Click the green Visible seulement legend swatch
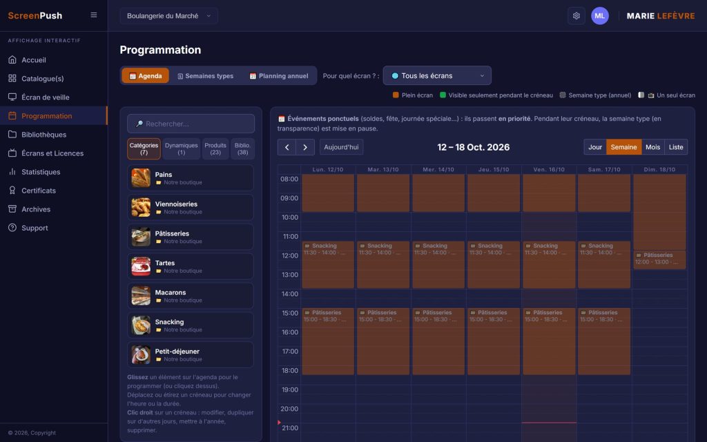The image size is (707, 442). click(x=443, y=95)
